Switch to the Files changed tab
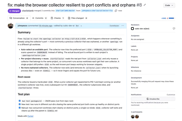 pos(78,18)
